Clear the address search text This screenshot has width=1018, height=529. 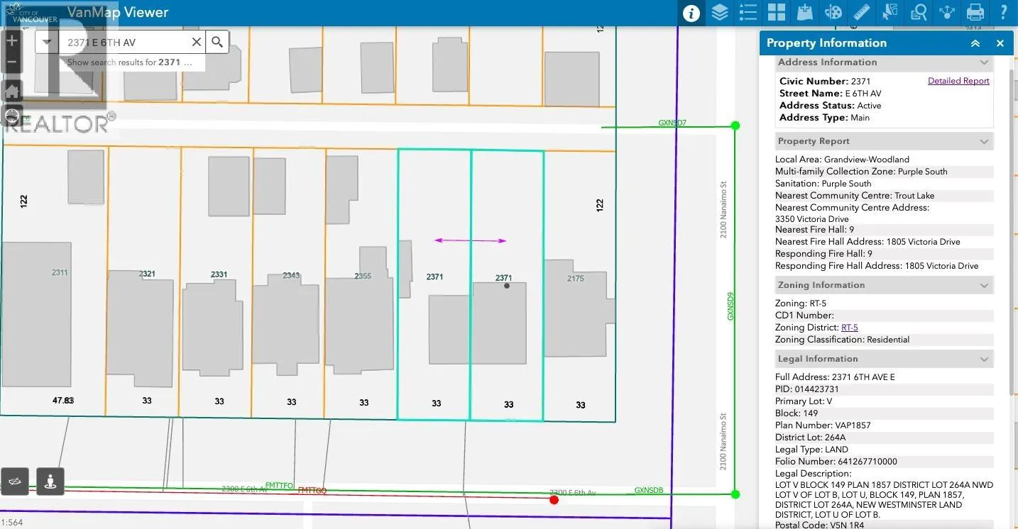(197, 43)
